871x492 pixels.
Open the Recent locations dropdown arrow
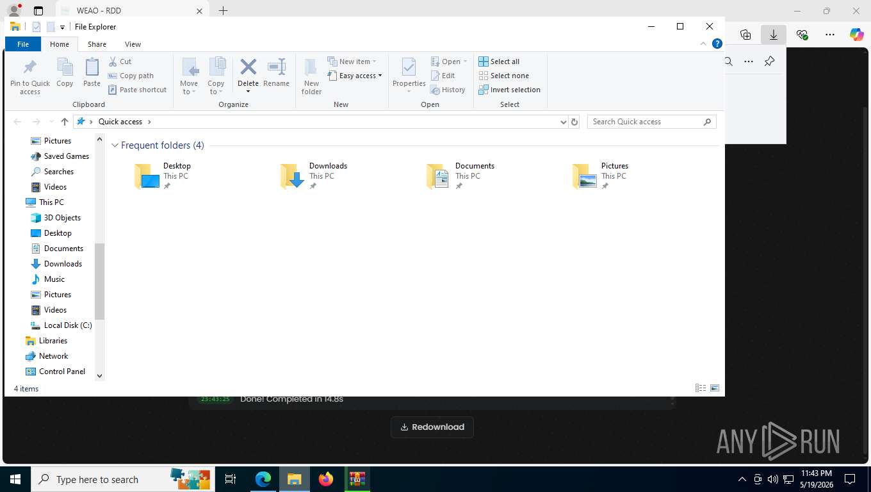click(51, 122)
